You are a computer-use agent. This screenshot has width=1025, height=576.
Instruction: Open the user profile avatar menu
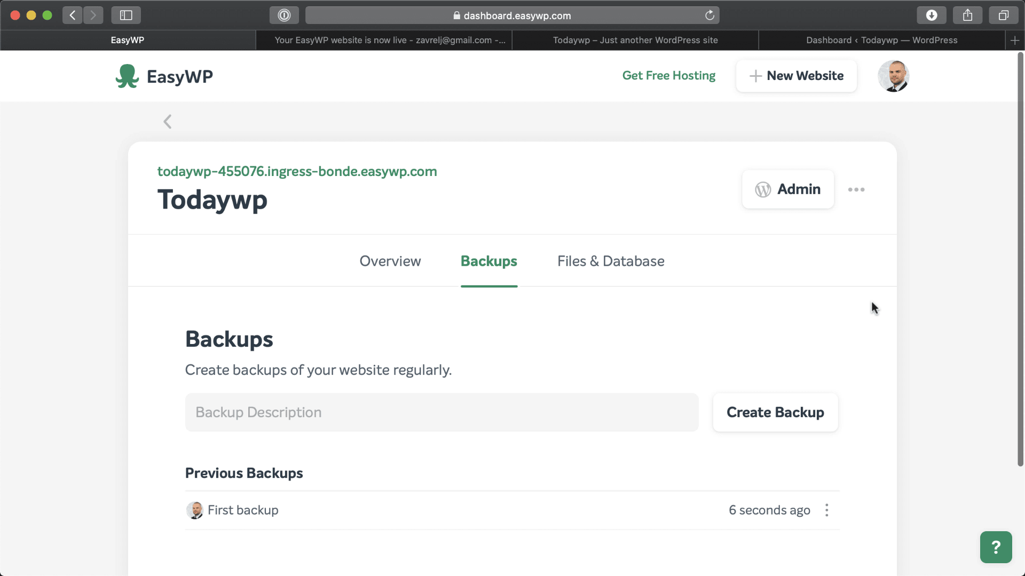click(893, 76)
